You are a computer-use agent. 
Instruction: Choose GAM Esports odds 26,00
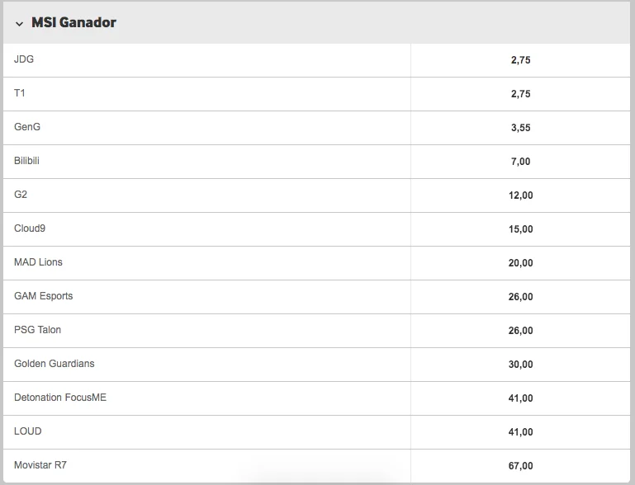tap(520, 297)
